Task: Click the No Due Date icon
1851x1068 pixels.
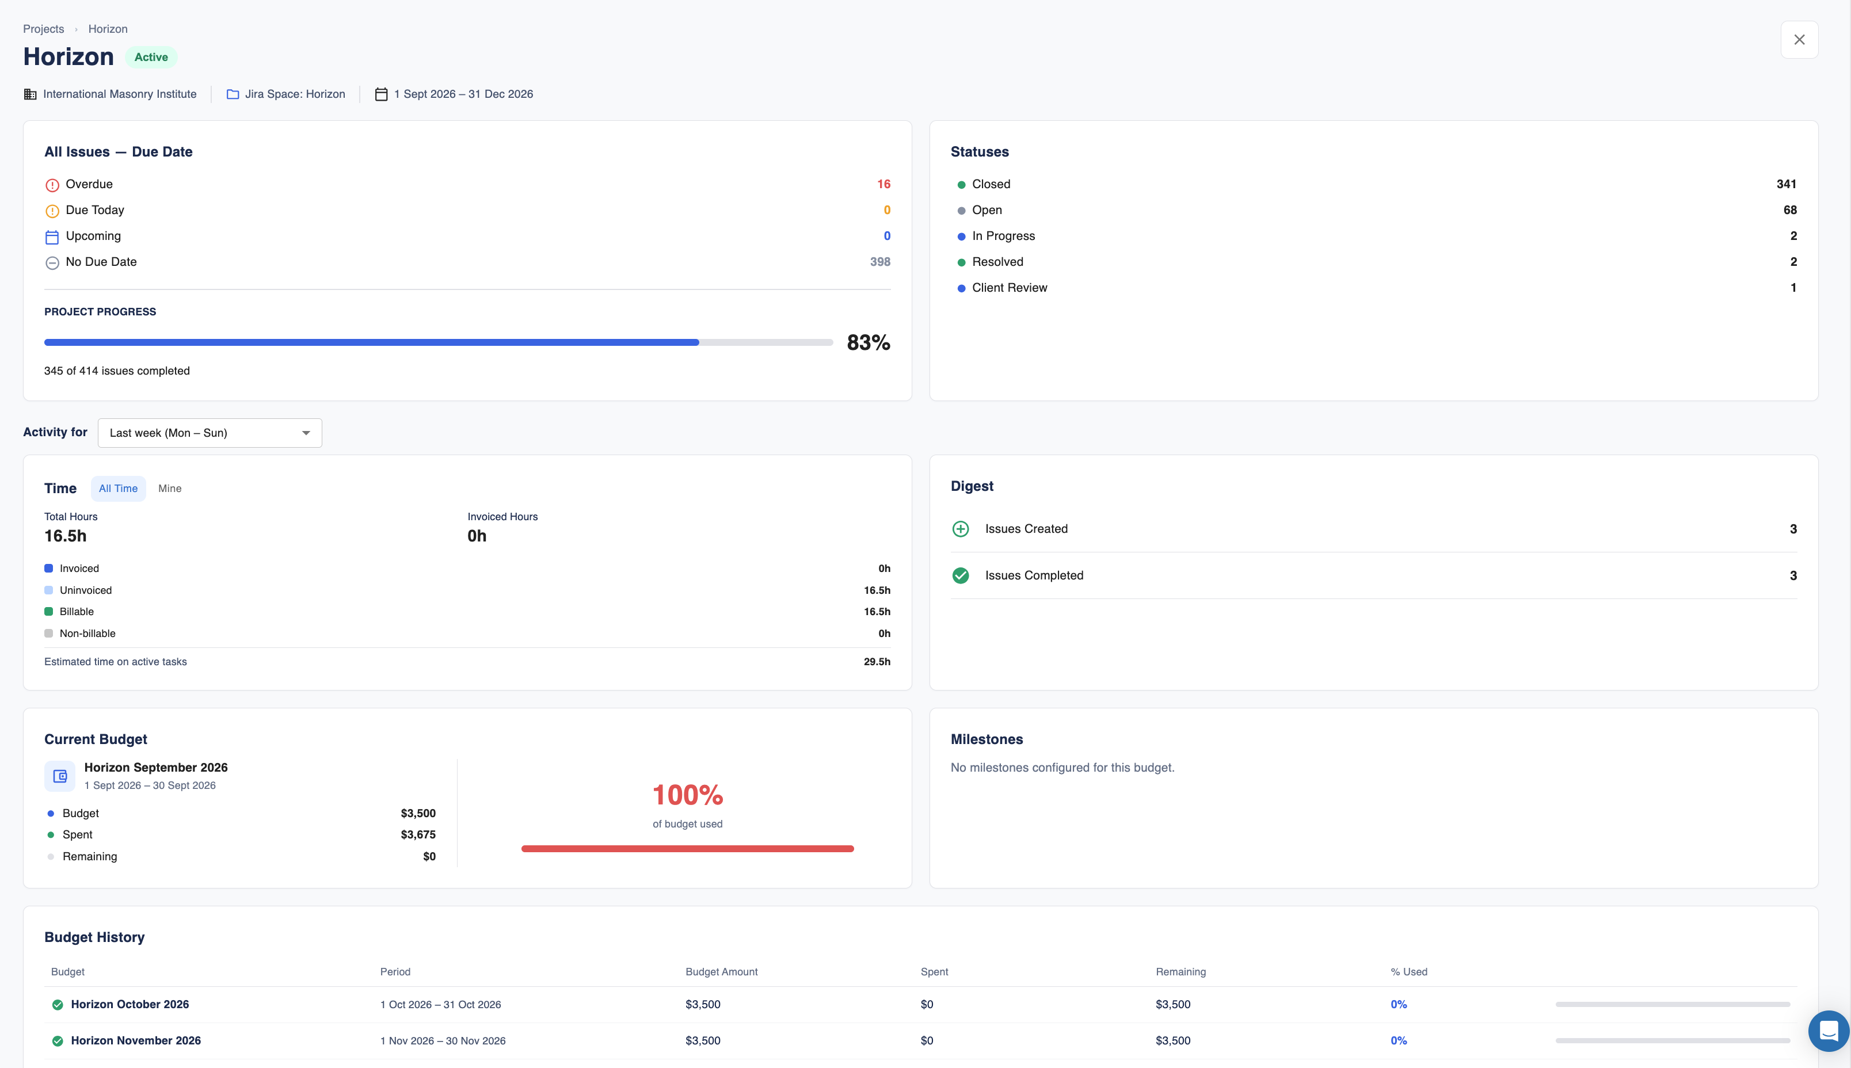Action: tap(52, 262)
